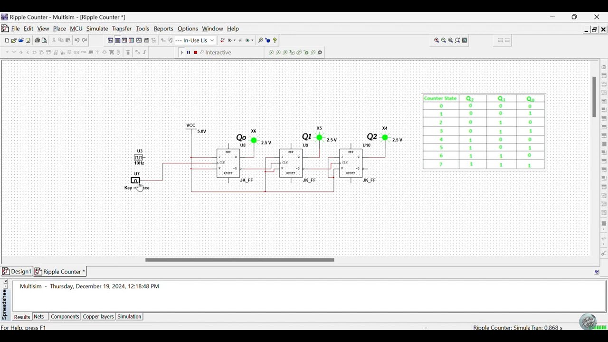Screen dimensions: 608x342
Task: Select the U10 JK flip-flop
Action: click(351, 163)
